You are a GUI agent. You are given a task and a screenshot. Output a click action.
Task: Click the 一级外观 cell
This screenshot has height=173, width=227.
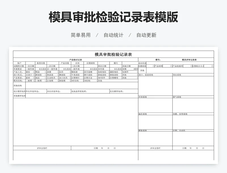(30, 69)
